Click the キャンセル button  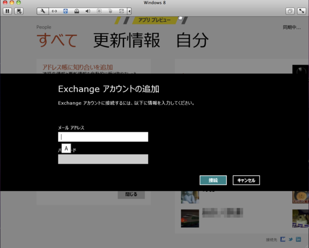pyautogui.click(x=246, y=180)
